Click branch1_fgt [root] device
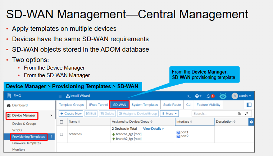Viewport: 273px width, 156px height. tap(129, 134)
